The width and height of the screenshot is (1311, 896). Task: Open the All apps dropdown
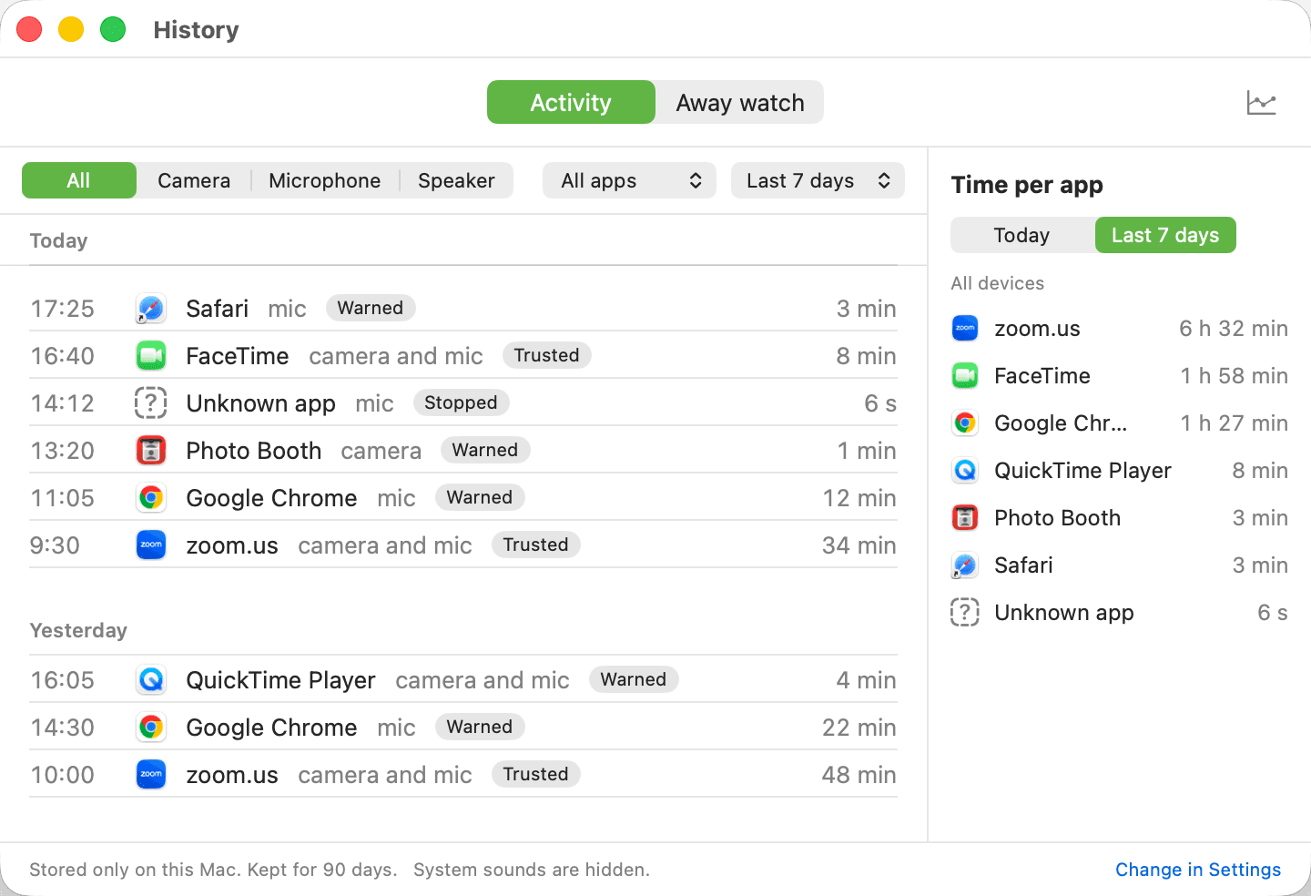630,180
